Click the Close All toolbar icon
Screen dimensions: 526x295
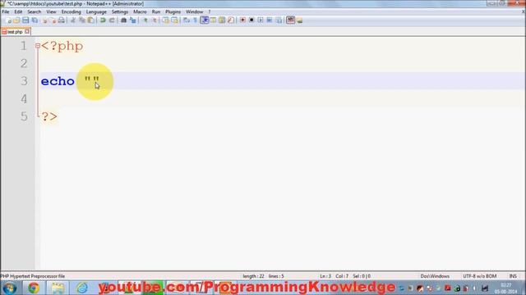pyautogui.click(x=53, y=20)
